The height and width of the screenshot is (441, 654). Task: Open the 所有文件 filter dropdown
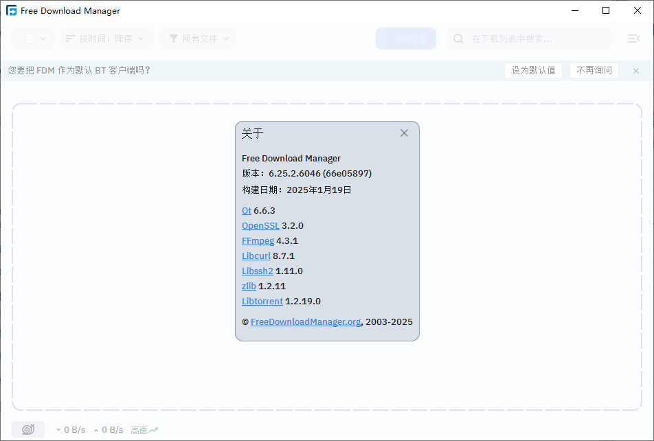click(199, 38)
